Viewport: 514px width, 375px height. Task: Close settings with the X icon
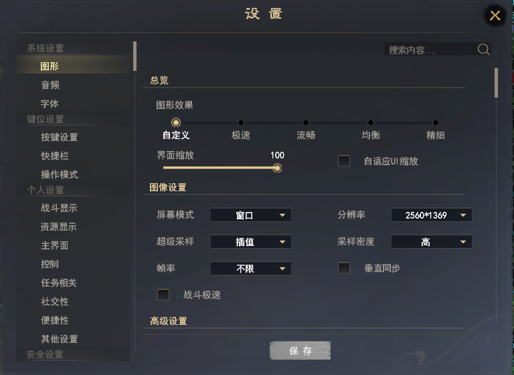[495, 15]
